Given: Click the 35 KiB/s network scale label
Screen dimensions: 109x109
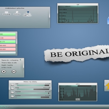Looking at the screenshot, I should (62, 19).
